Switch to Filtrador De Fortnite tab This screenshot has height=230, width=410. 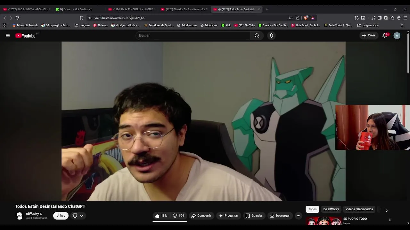point(184,9)
